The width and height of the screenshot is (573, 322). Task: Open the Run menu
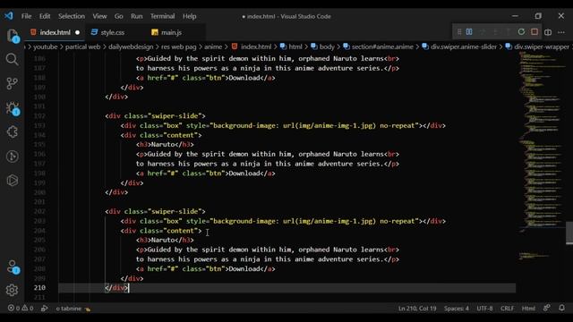pos(137,16)
